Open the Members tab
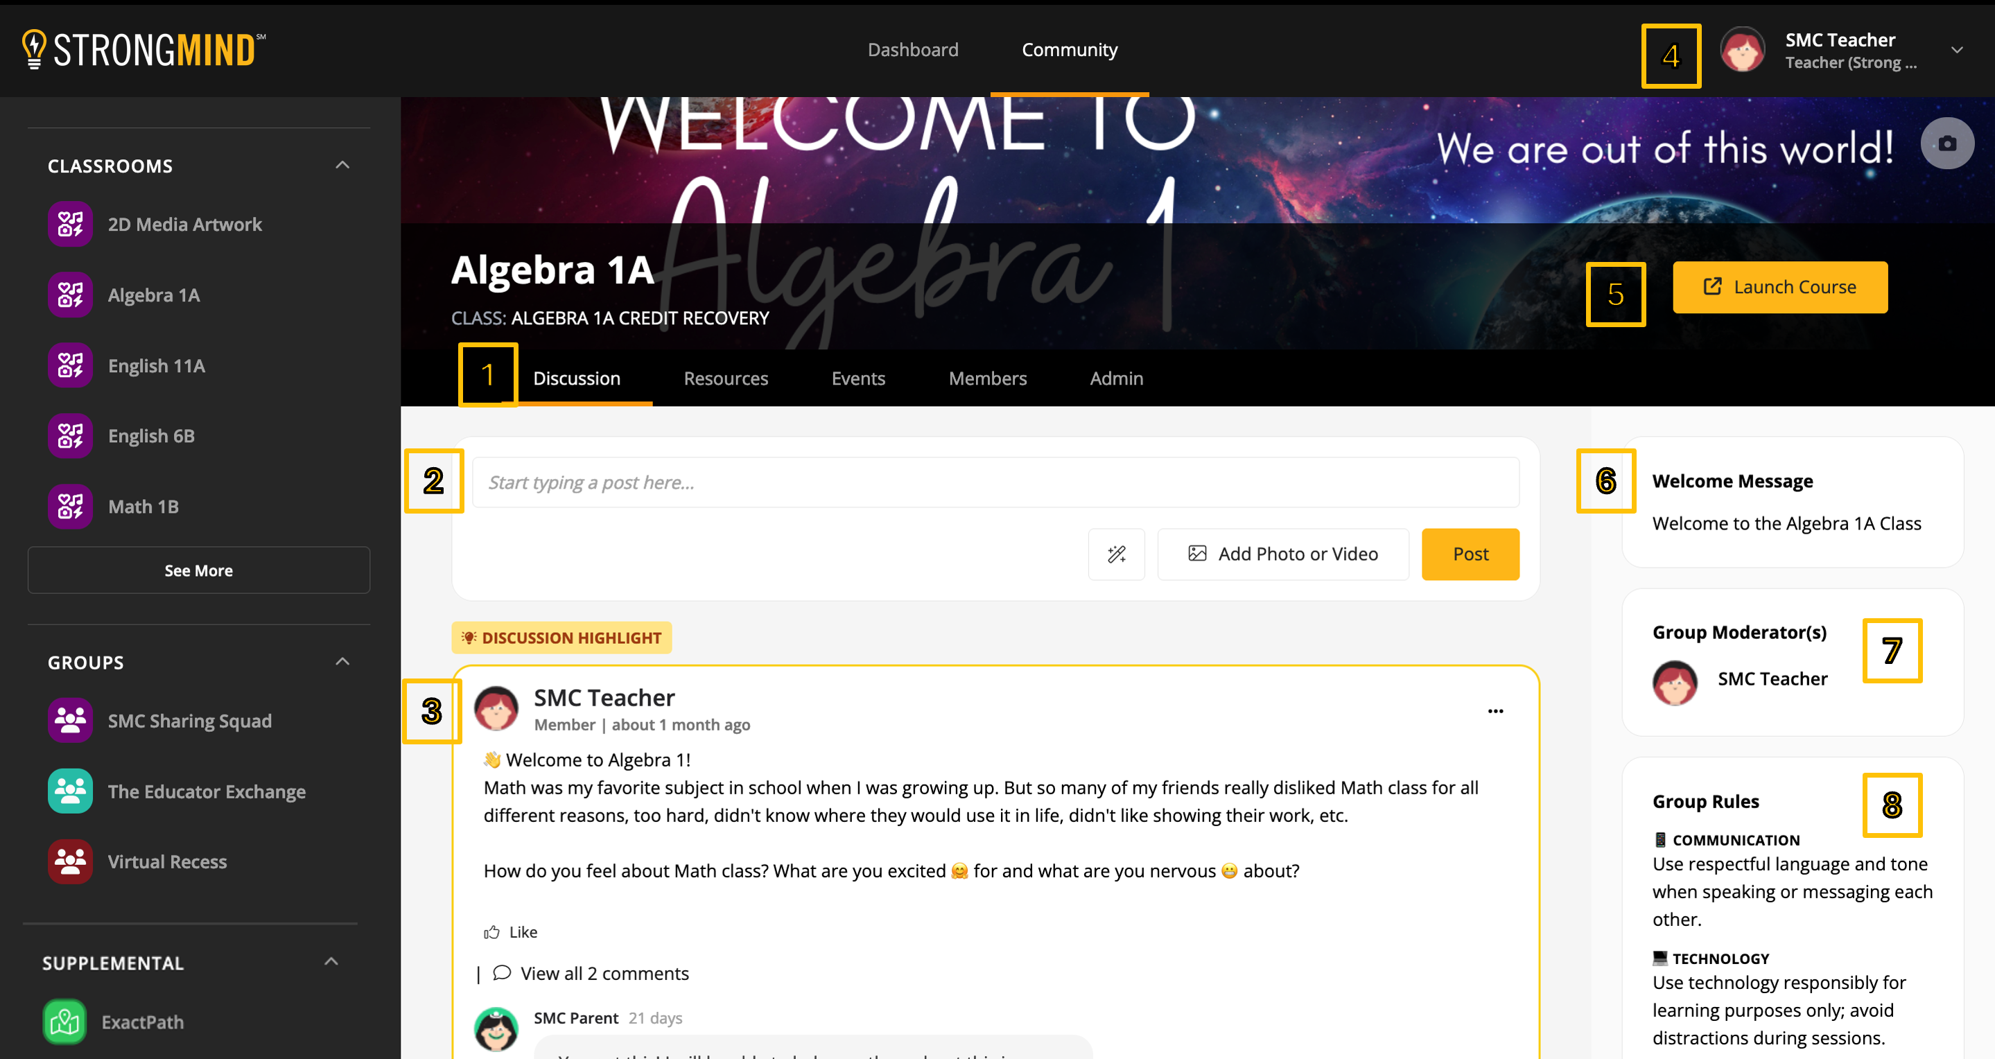Viewport: 1995px width, 1059px height. click(x=987, y=378)
